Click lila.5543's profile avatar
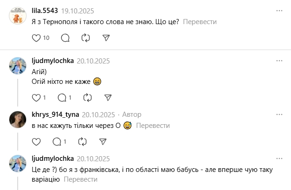 (18, 16)
